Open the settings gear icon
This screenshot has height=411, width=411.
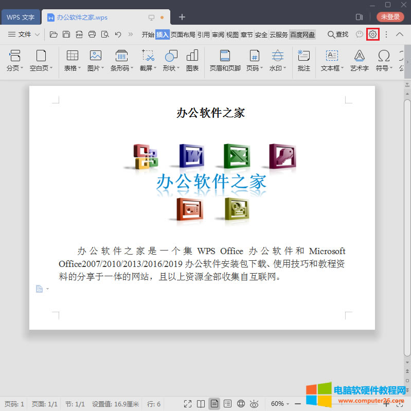(373, 34)
